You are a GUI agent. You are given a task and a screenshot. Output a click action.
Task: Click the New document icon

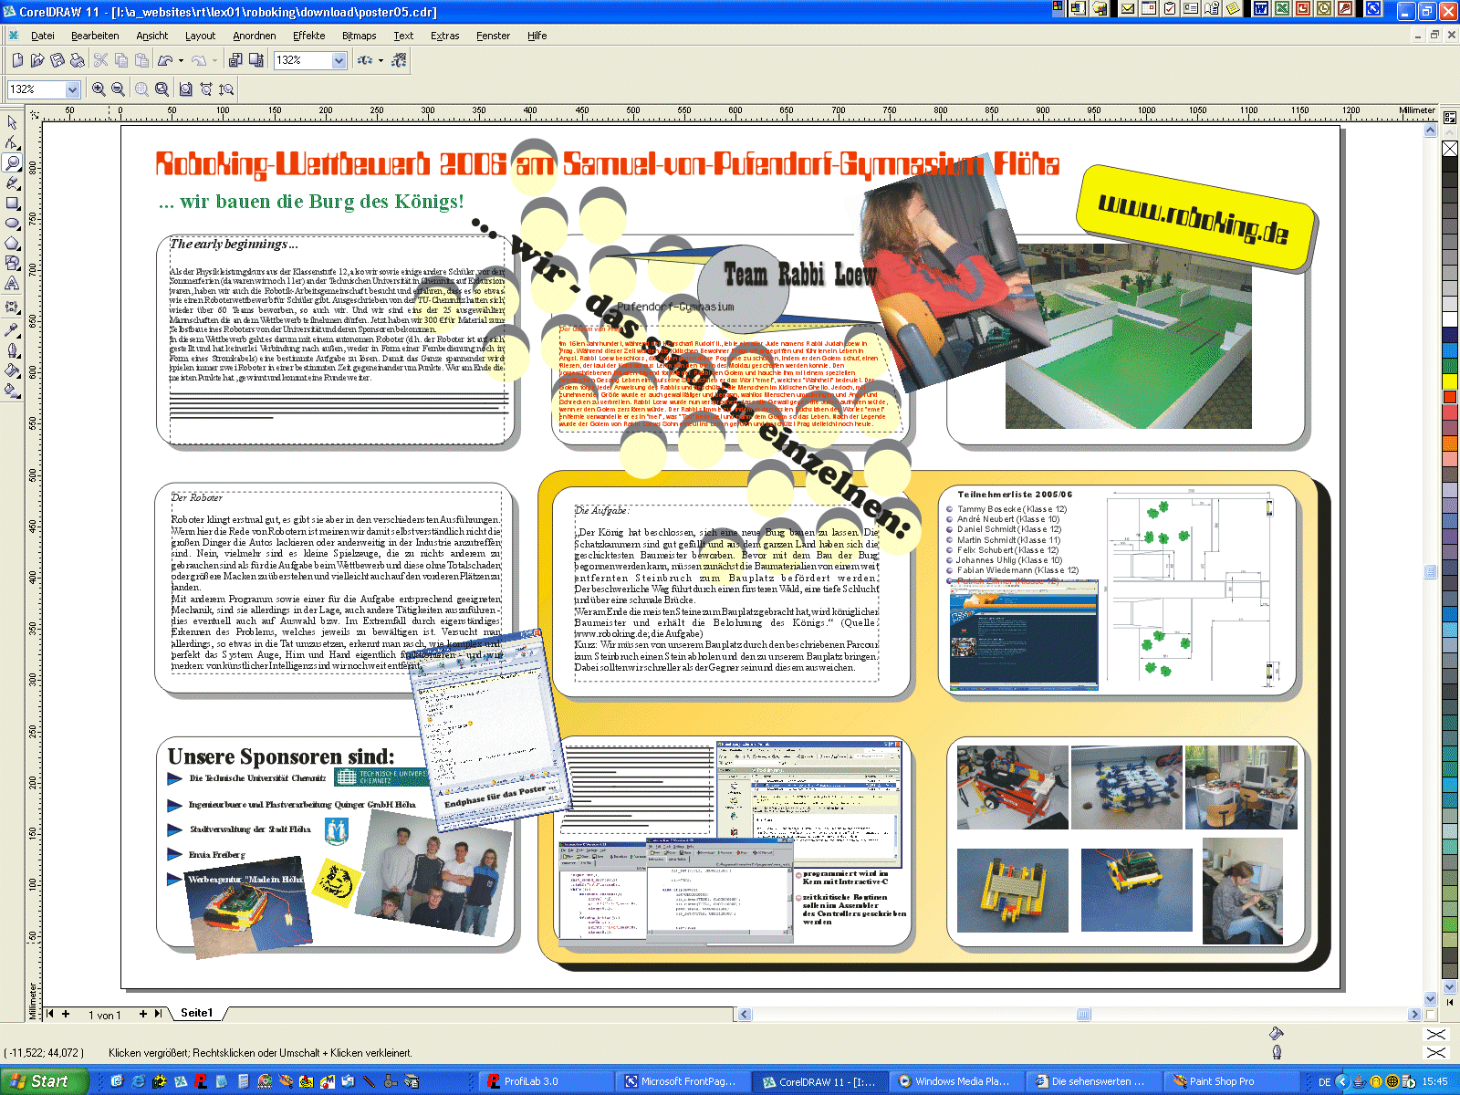pos(17,60)
